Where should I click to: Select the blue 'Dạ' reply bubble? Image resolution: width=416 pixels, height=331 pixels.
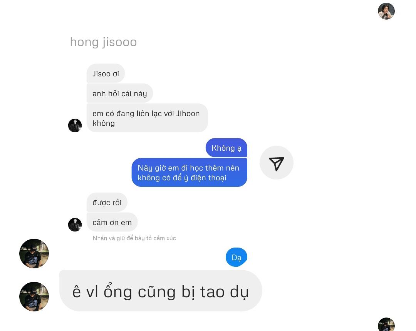[x=237, y=257]
